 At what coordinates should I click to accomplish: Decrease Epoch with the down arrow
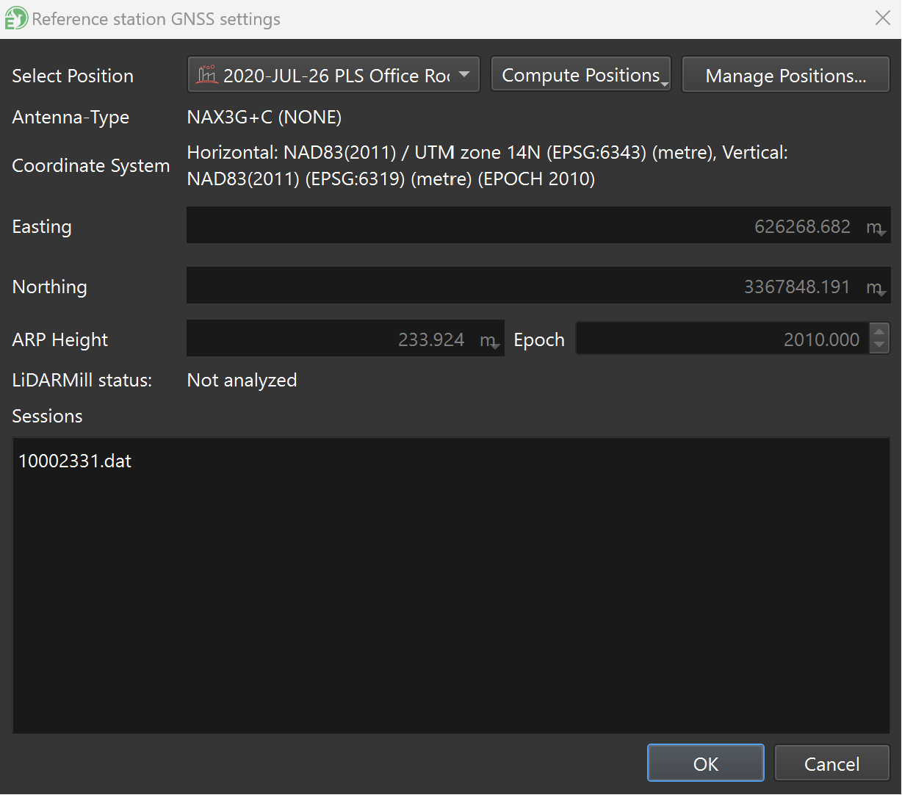879,346
